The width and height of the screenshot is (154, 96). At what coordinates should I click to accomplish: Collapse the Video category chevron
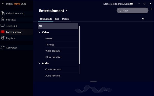[x=40, y=32]
